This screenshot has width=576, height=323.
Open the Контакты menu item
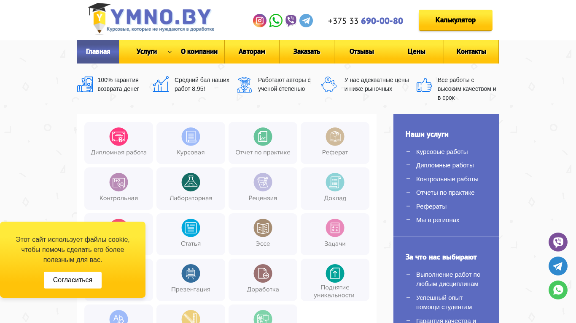point(471,52)
